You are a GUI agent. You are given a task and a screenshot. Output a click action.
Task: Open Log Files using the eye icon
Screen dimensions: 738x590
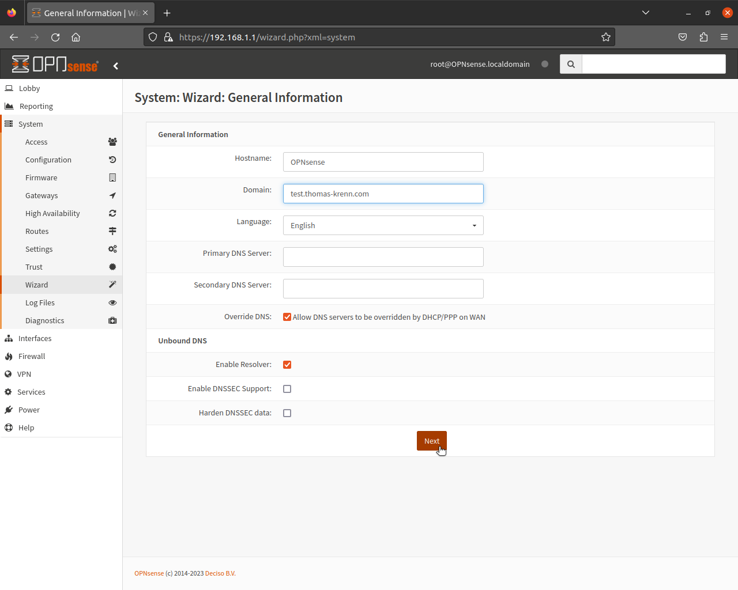112,302
